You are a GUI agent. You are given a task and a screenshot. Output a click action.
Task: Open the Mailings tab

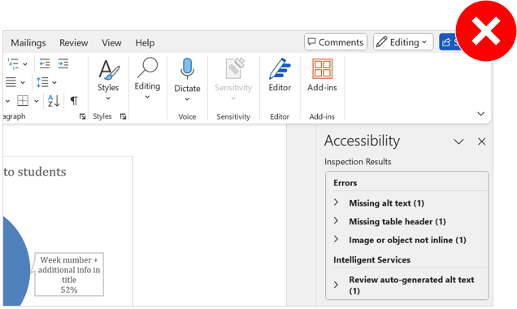click(28, 43)
